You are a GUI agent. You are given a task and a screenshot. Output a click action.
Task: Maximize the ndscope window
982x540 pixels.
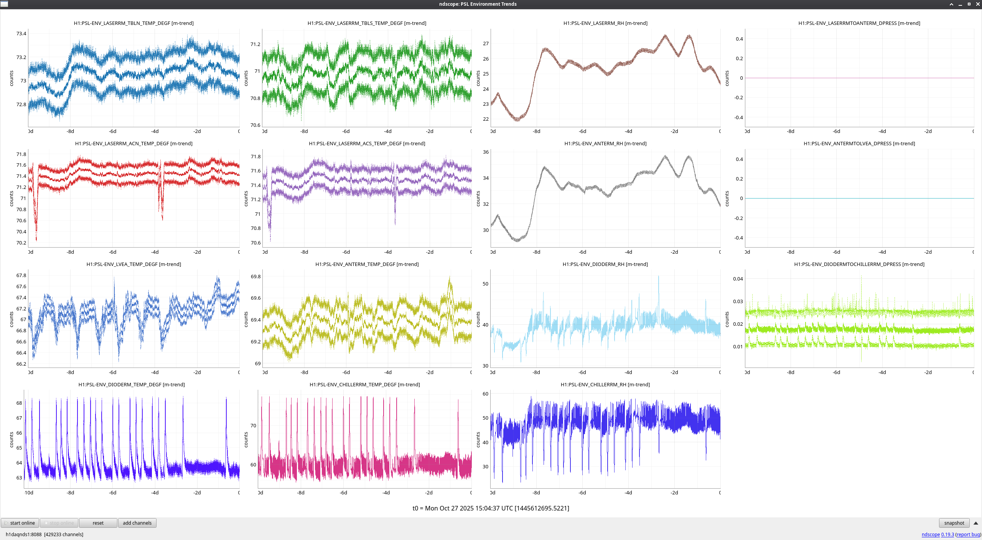[969, 4]
